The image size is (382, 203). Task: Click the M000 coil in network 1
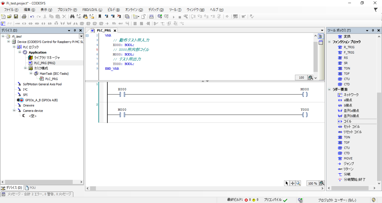click(x=305, y=95)
